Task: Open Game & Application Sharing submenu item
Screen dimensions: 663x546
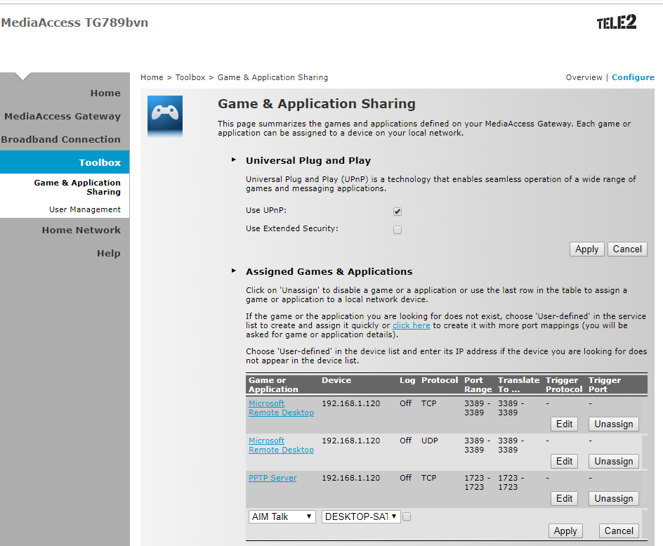Action: [77, 187]
